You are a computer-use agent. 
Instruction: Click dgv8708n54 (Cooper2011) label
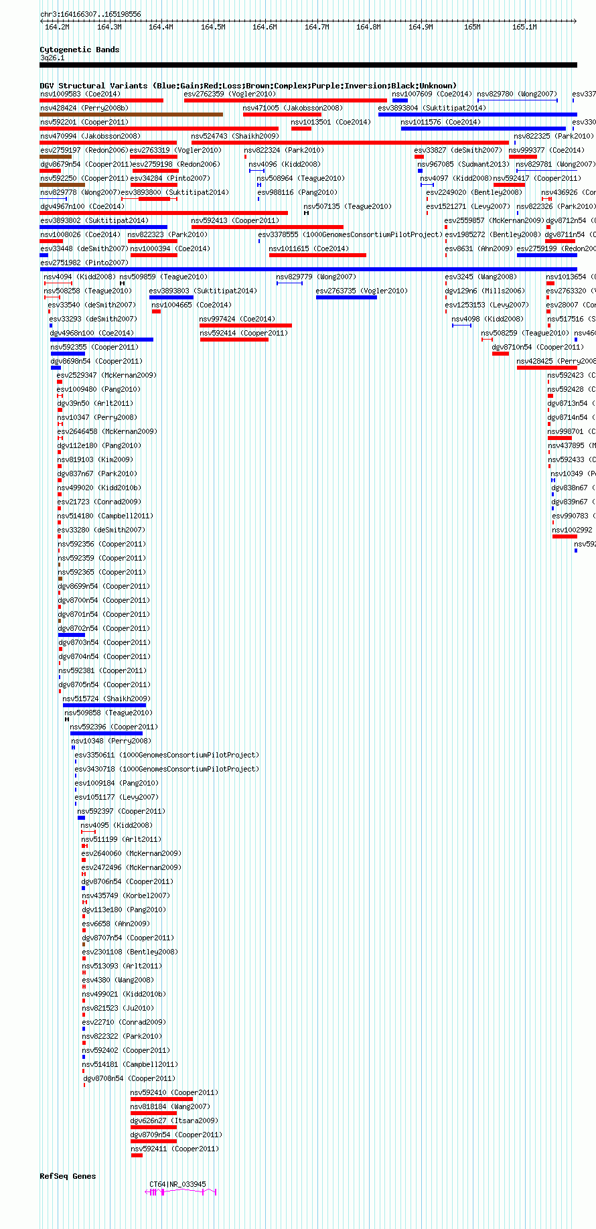(129, 1078)
